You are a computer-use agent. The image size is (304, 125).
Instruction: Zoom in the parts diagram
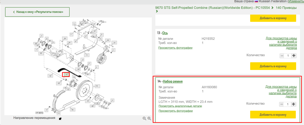click(149, 118)
